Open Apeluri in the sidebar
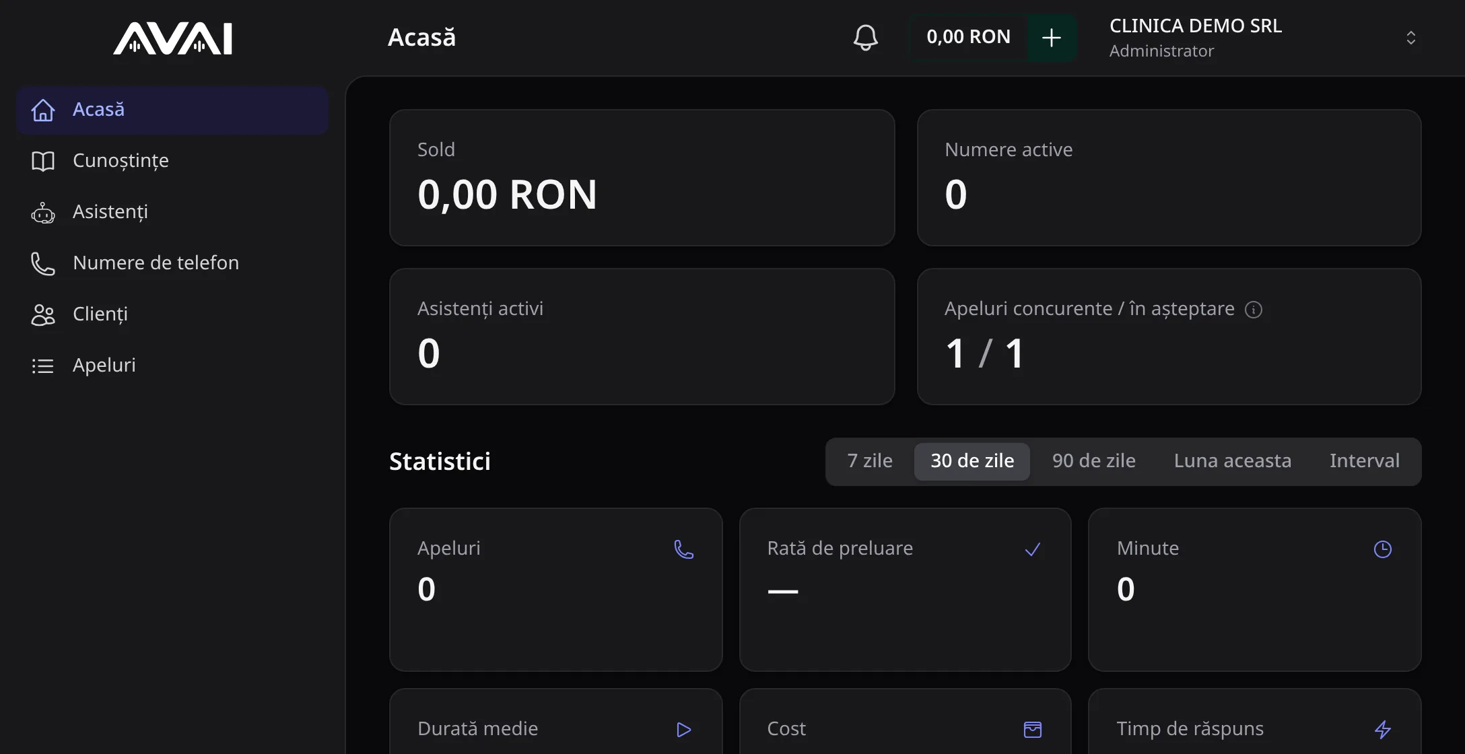Screen dimensions: 1465x754 click(x=172, y=366)
